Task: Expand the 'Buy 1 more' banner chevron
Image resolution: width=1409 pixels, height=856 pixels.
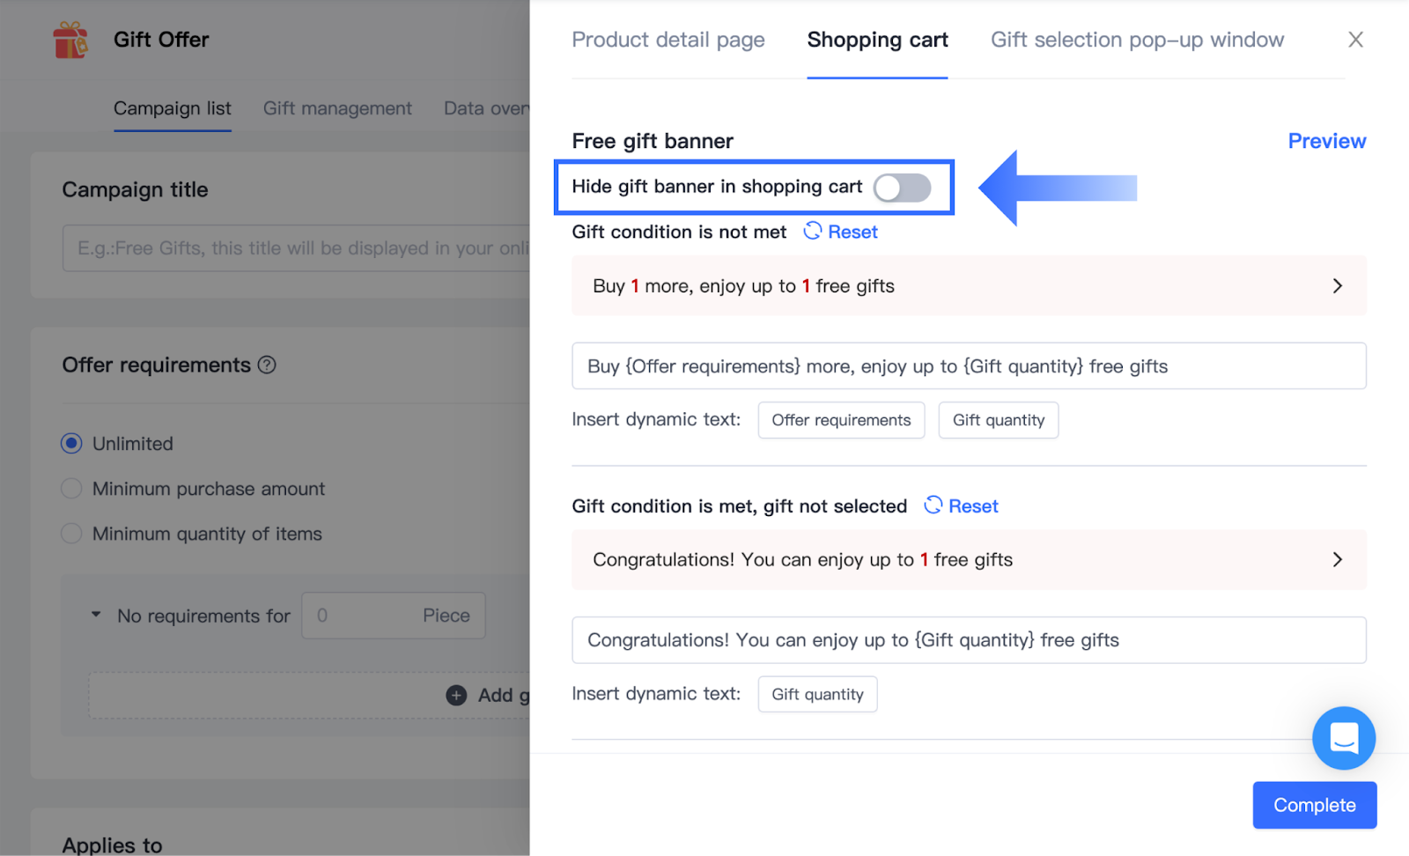Action: point(1337,286)
